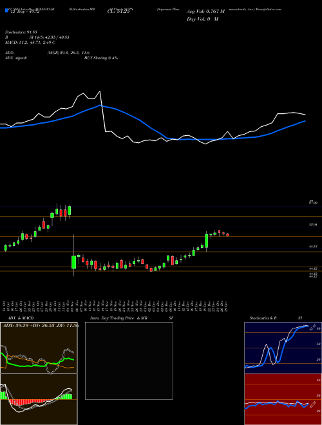Click the 57.00 price axis label
This screenshot has height=425, width=322.
coord(314,203)
